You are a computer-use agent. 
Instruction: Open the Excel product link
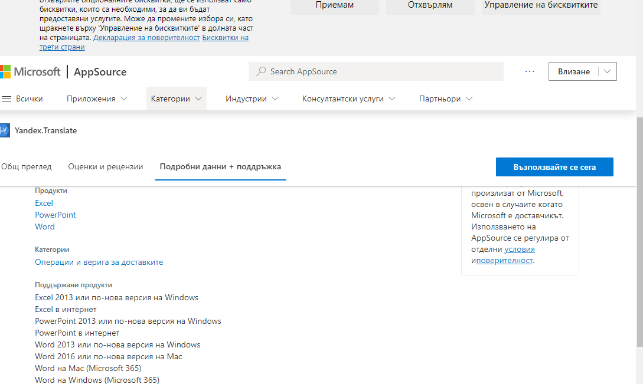(44, 204)
